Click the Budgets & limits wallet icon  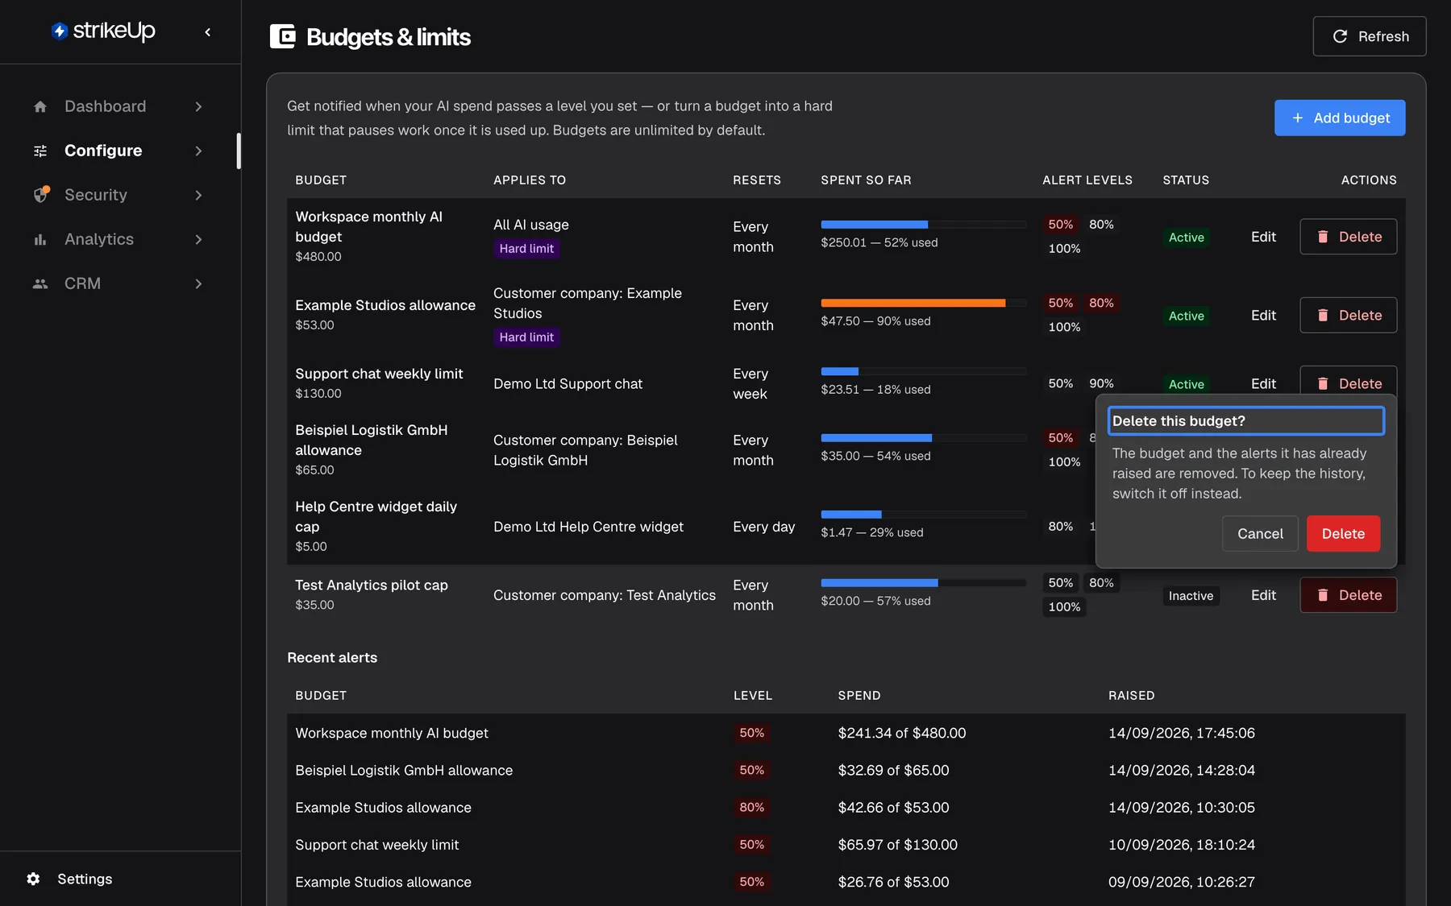(282, 36)
